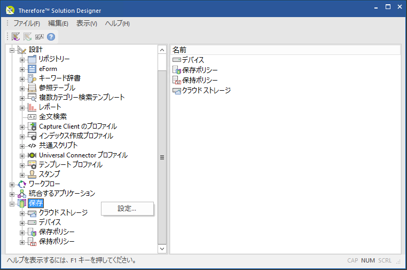Viewport: 407px width, 270px height.
Task: Click the second toolbar icon with green pencil
Action: tap(28, 37)
